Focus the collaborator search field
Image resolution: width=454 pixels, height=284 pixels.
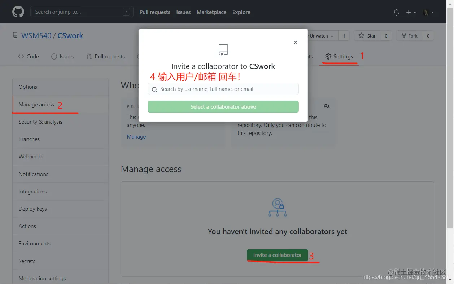pos(223,89)
